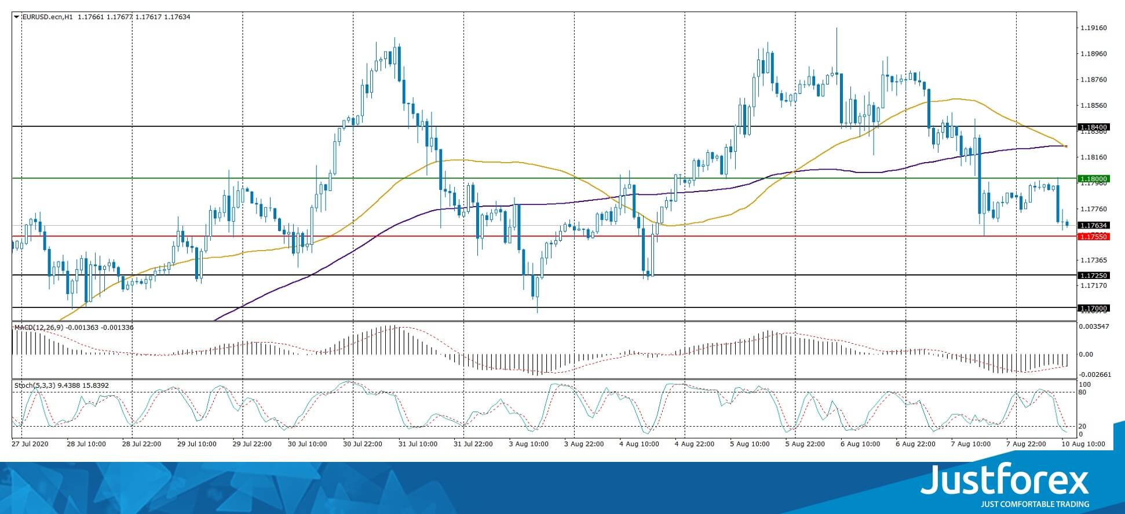
Task: Click the 7 Aug 10:00 time label
Action: pos(971,445)
